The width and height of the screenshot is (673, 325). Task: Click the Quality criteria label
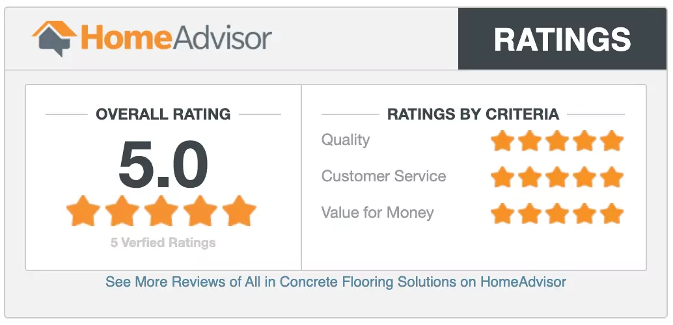[x=346, y=140]
